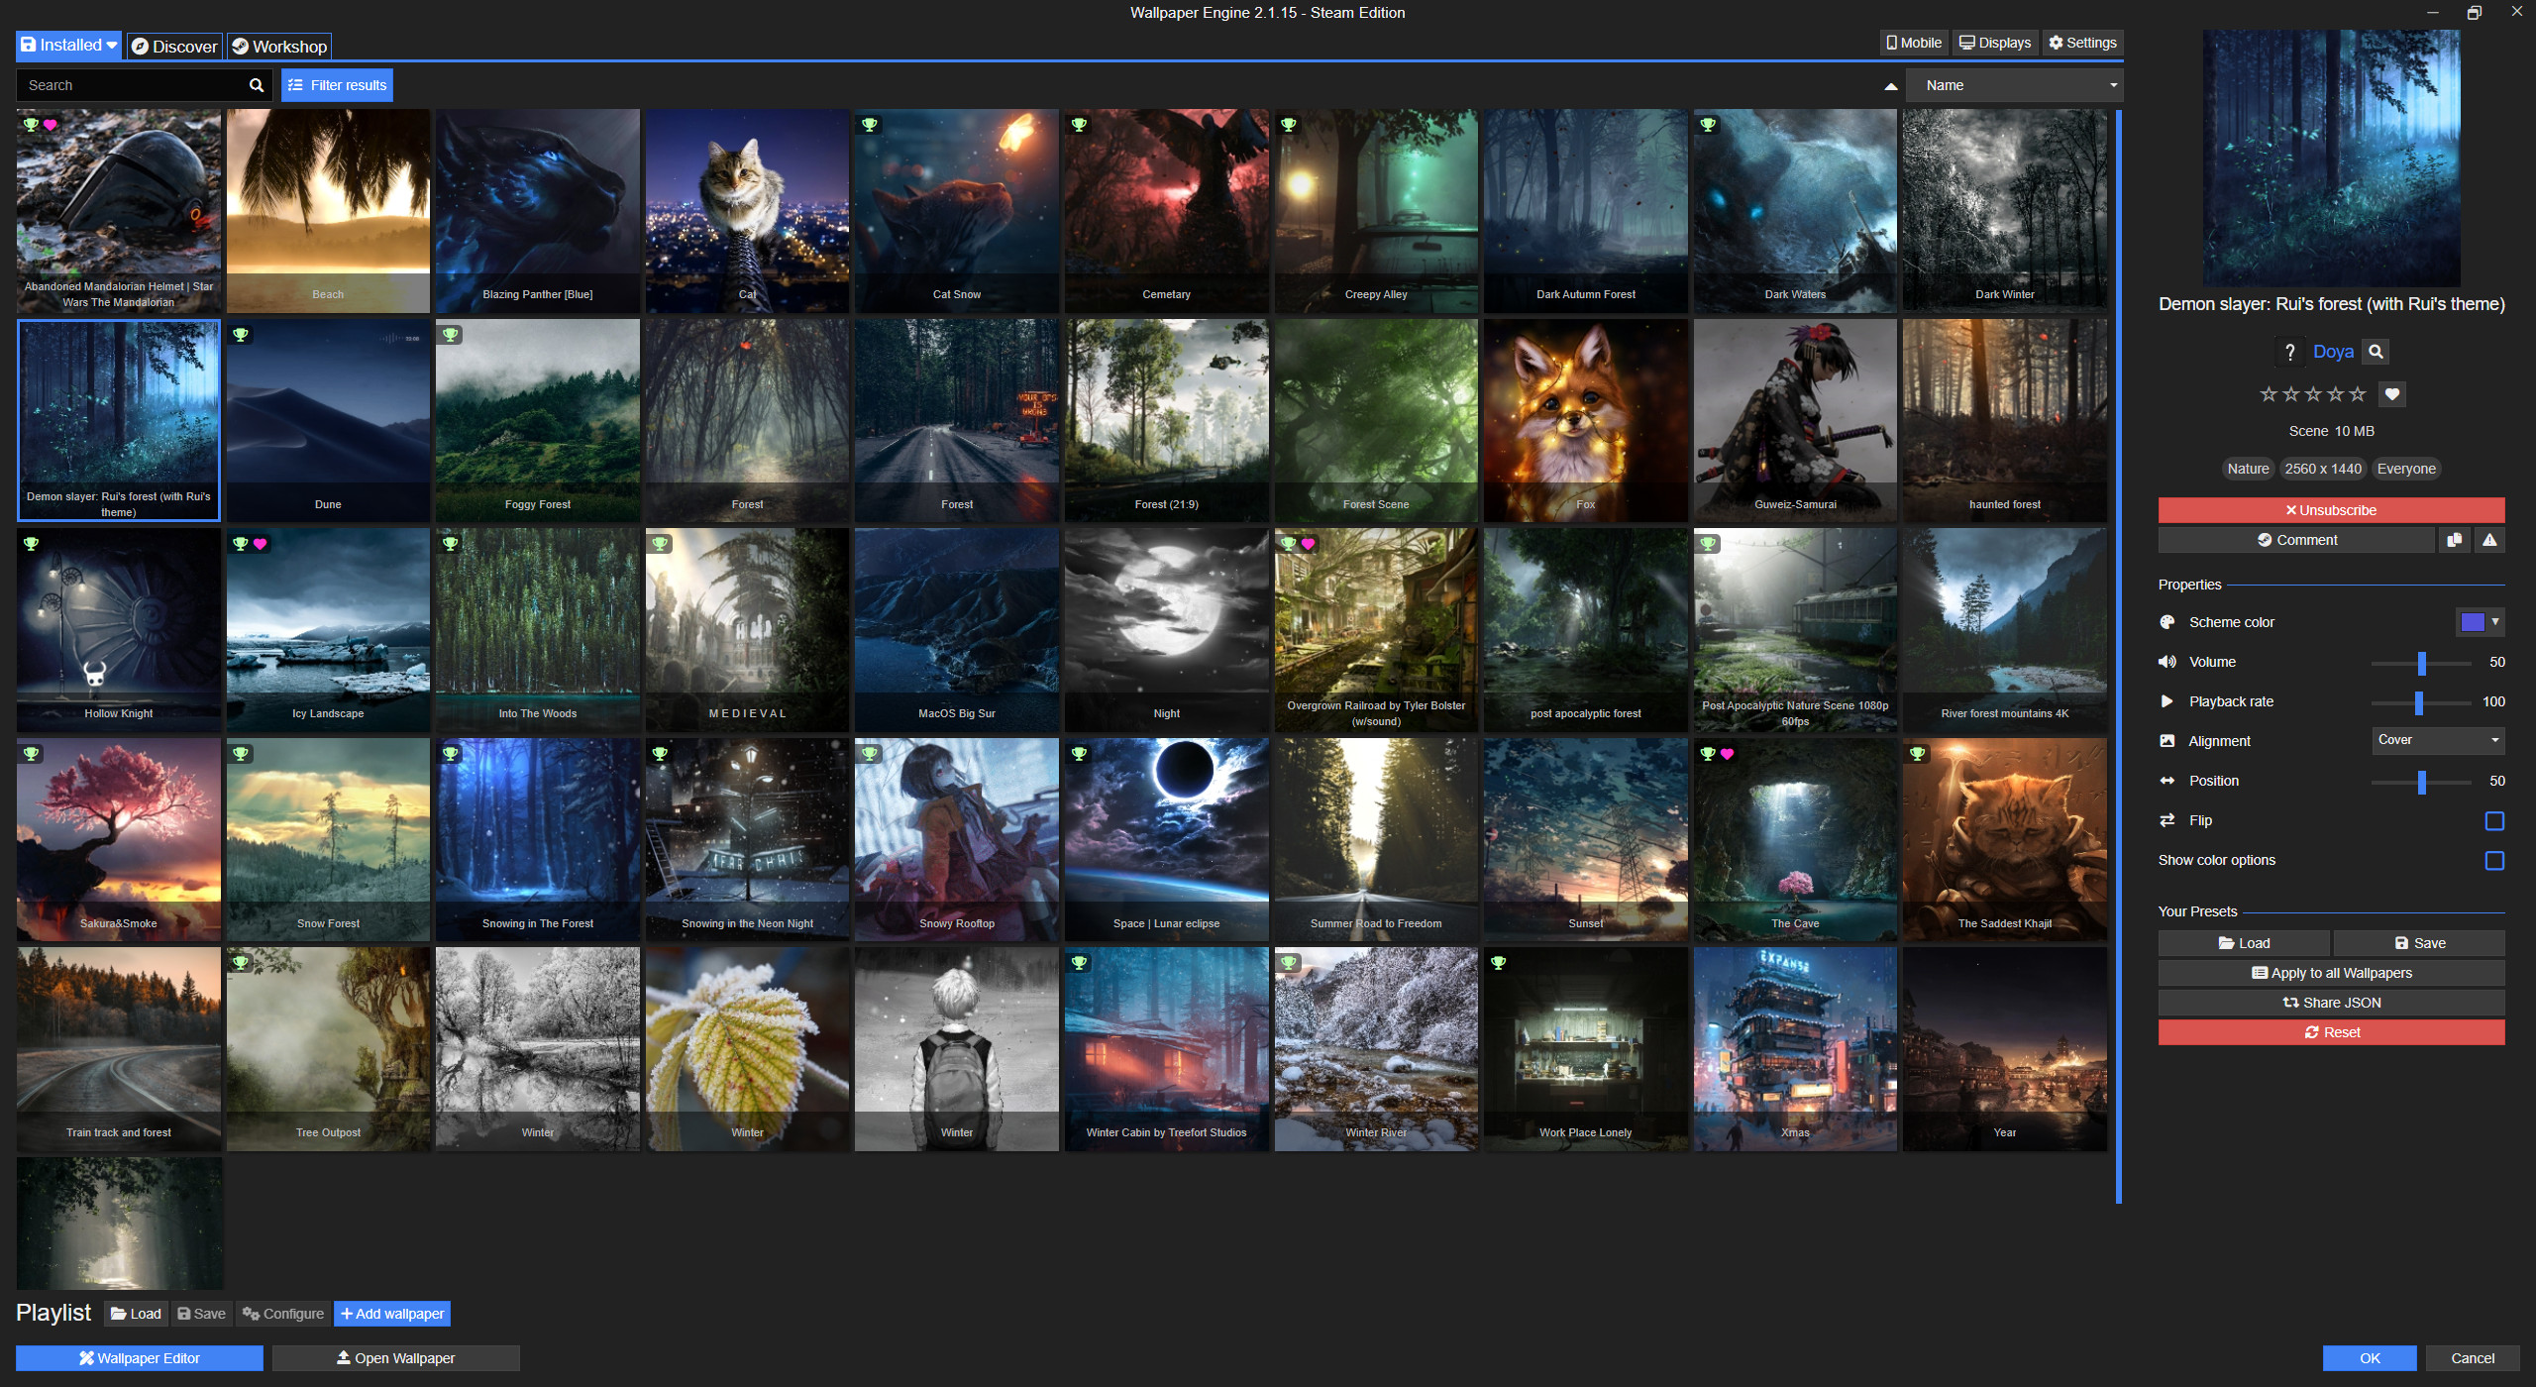Image resolution: width=2536 pixels, height=1387 pixels.
Task: Select the Fox wallpaper thumbnail
Action: (1586, 420)
